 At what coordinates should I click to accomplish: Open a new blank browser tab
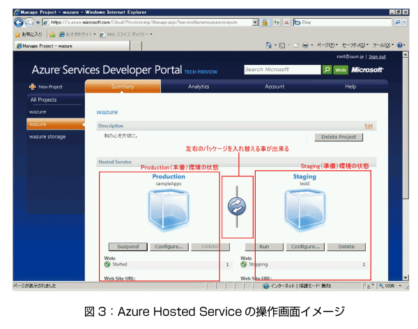tap(136, 46)
